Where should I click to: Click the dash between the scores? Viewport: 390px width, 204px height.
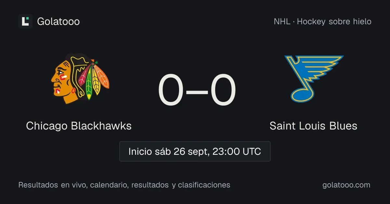click(x=197, y=91)
